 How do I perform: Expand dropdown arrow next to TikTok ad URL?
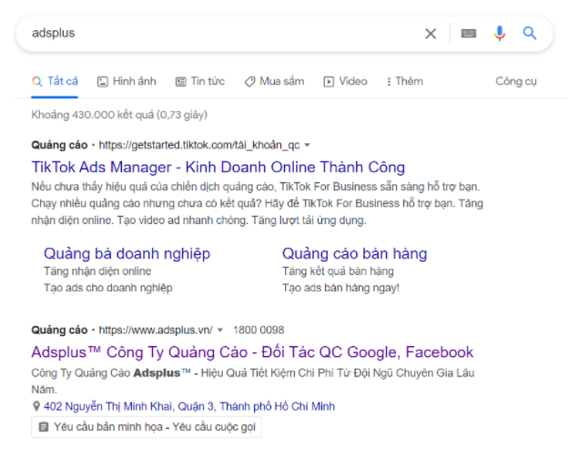point(307,146)
